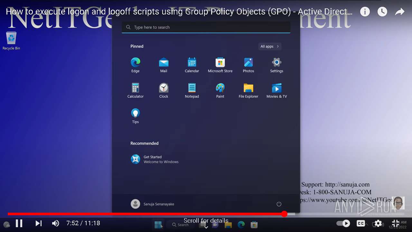Open the pinned Movies & TV app
The height and width of the screenshot is (232, 412).
pyautogui.click(x=276, y=91)
